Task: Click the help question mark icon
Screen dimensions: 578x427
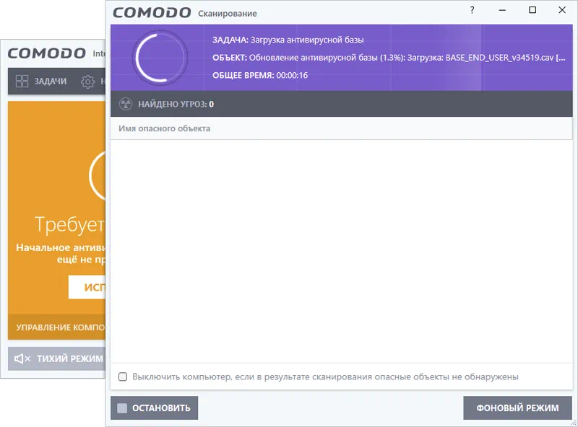Action: click(473, 10)
